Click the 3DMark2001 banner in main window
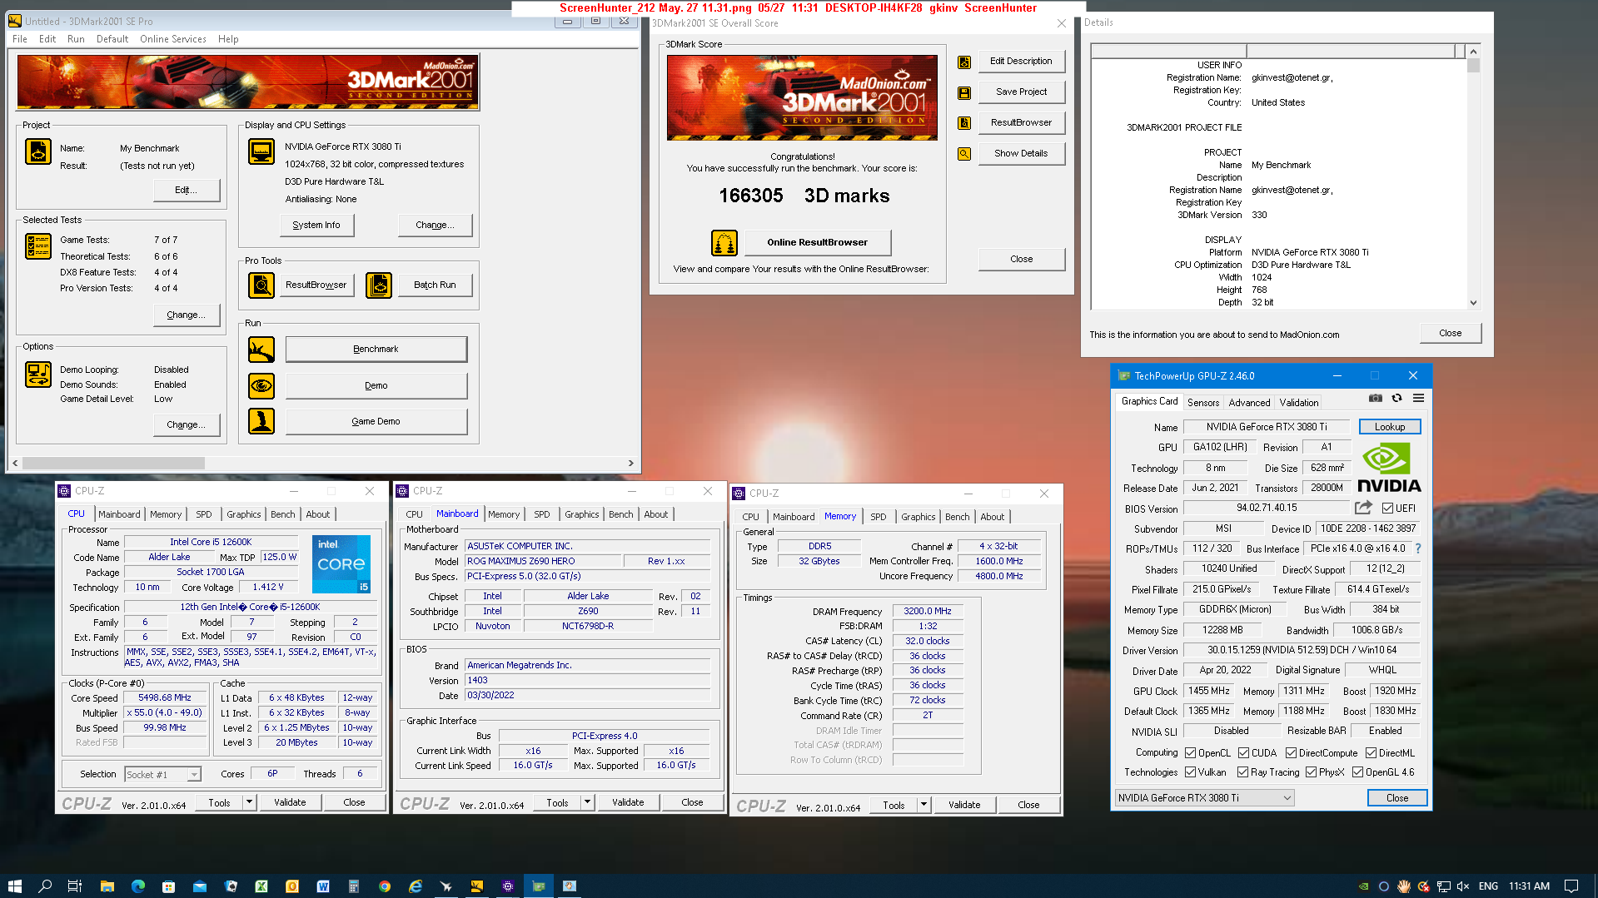1598x898 pixels. click(x=248, y=82)
